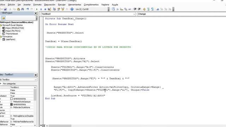Open the Insertar menu

(x=27, y=5)
